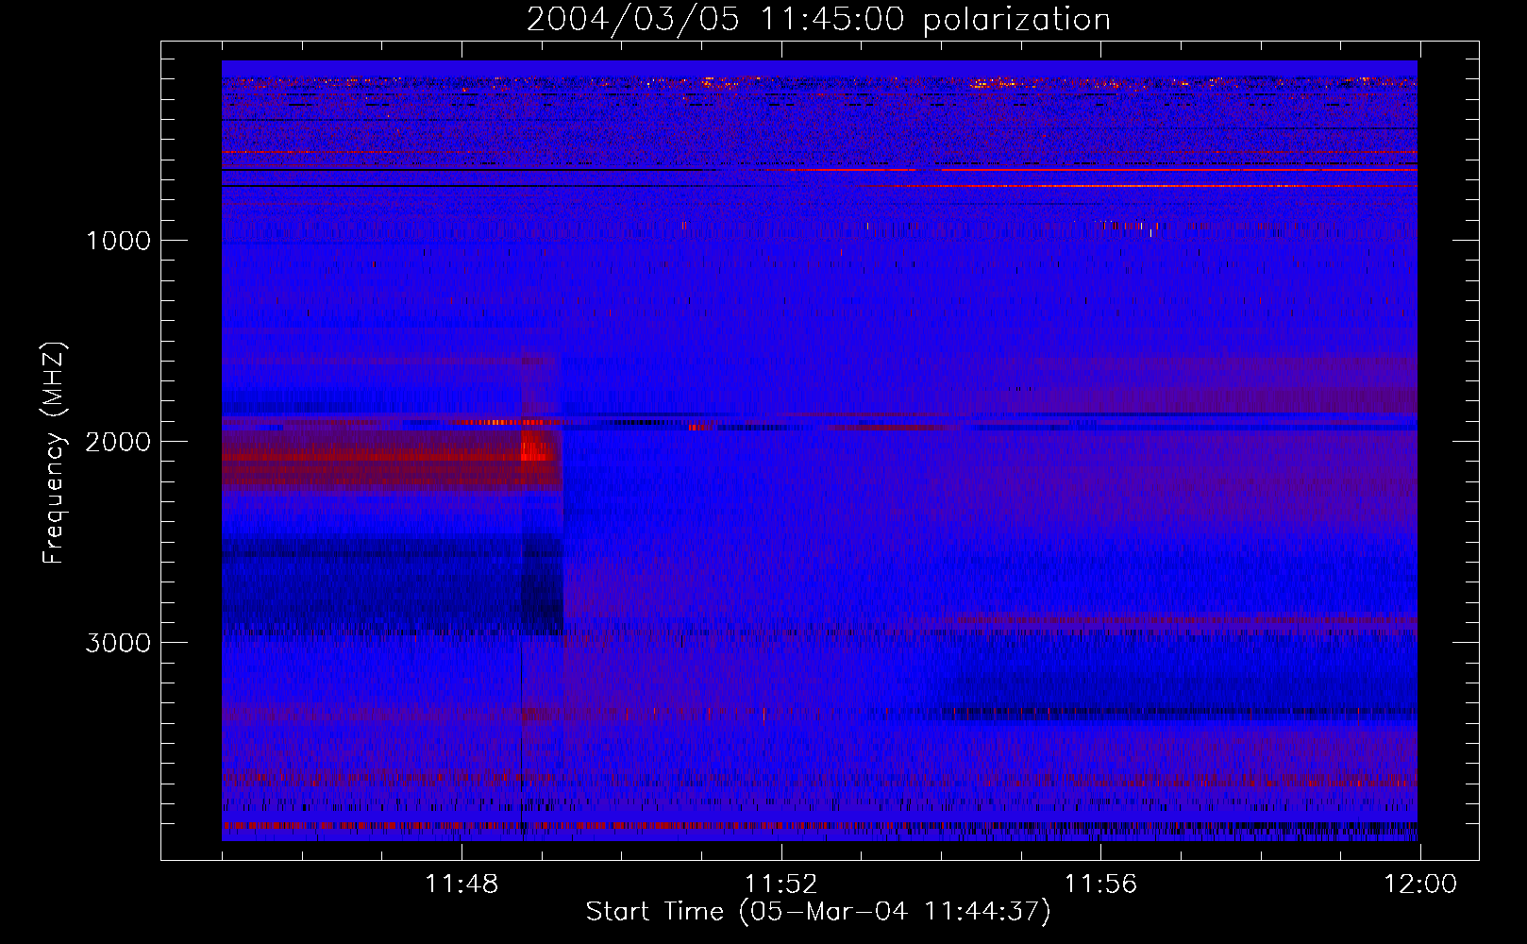Click the '12:00' time axis label
The height and width of the screenshot is (944, 1527).
(1419, 884)
